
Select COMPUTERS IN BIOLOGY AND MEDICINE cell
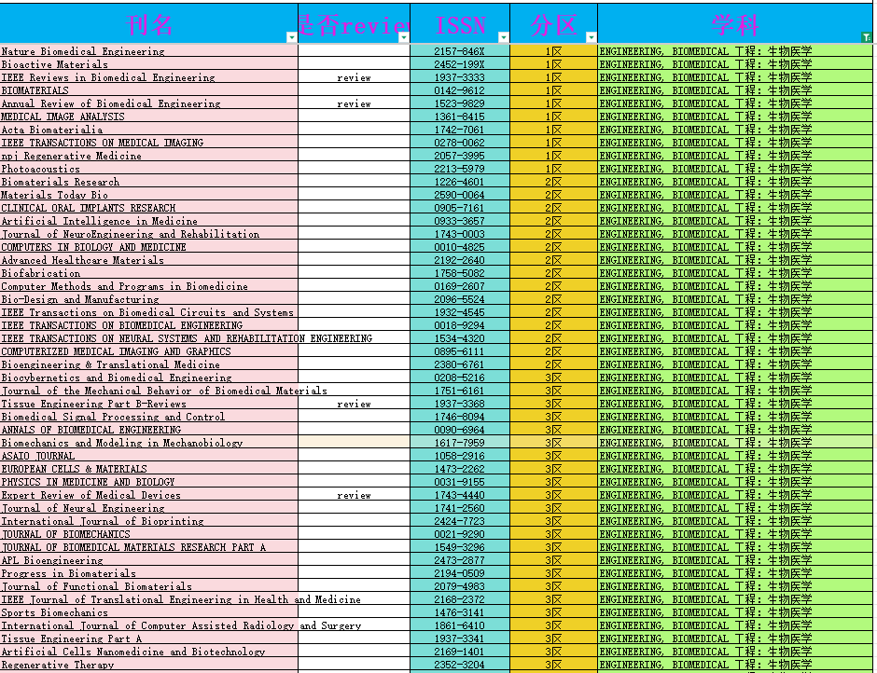pos(148,246)
